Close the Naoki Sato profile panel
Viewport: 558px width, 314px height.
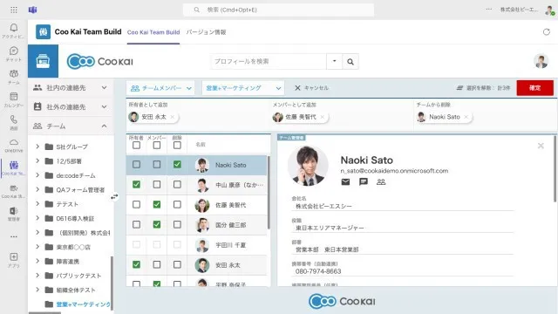[541, 146]
